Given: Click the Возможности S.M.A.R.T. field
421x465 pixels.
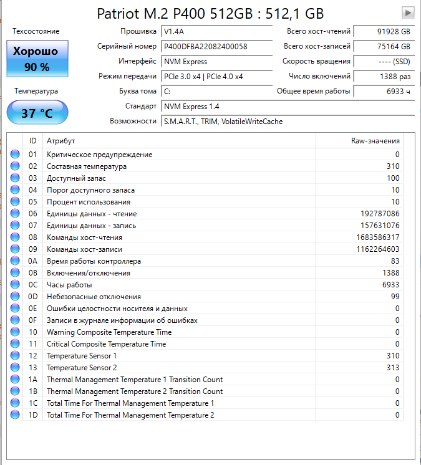Looking at the screenshot, I should point(288,122).
